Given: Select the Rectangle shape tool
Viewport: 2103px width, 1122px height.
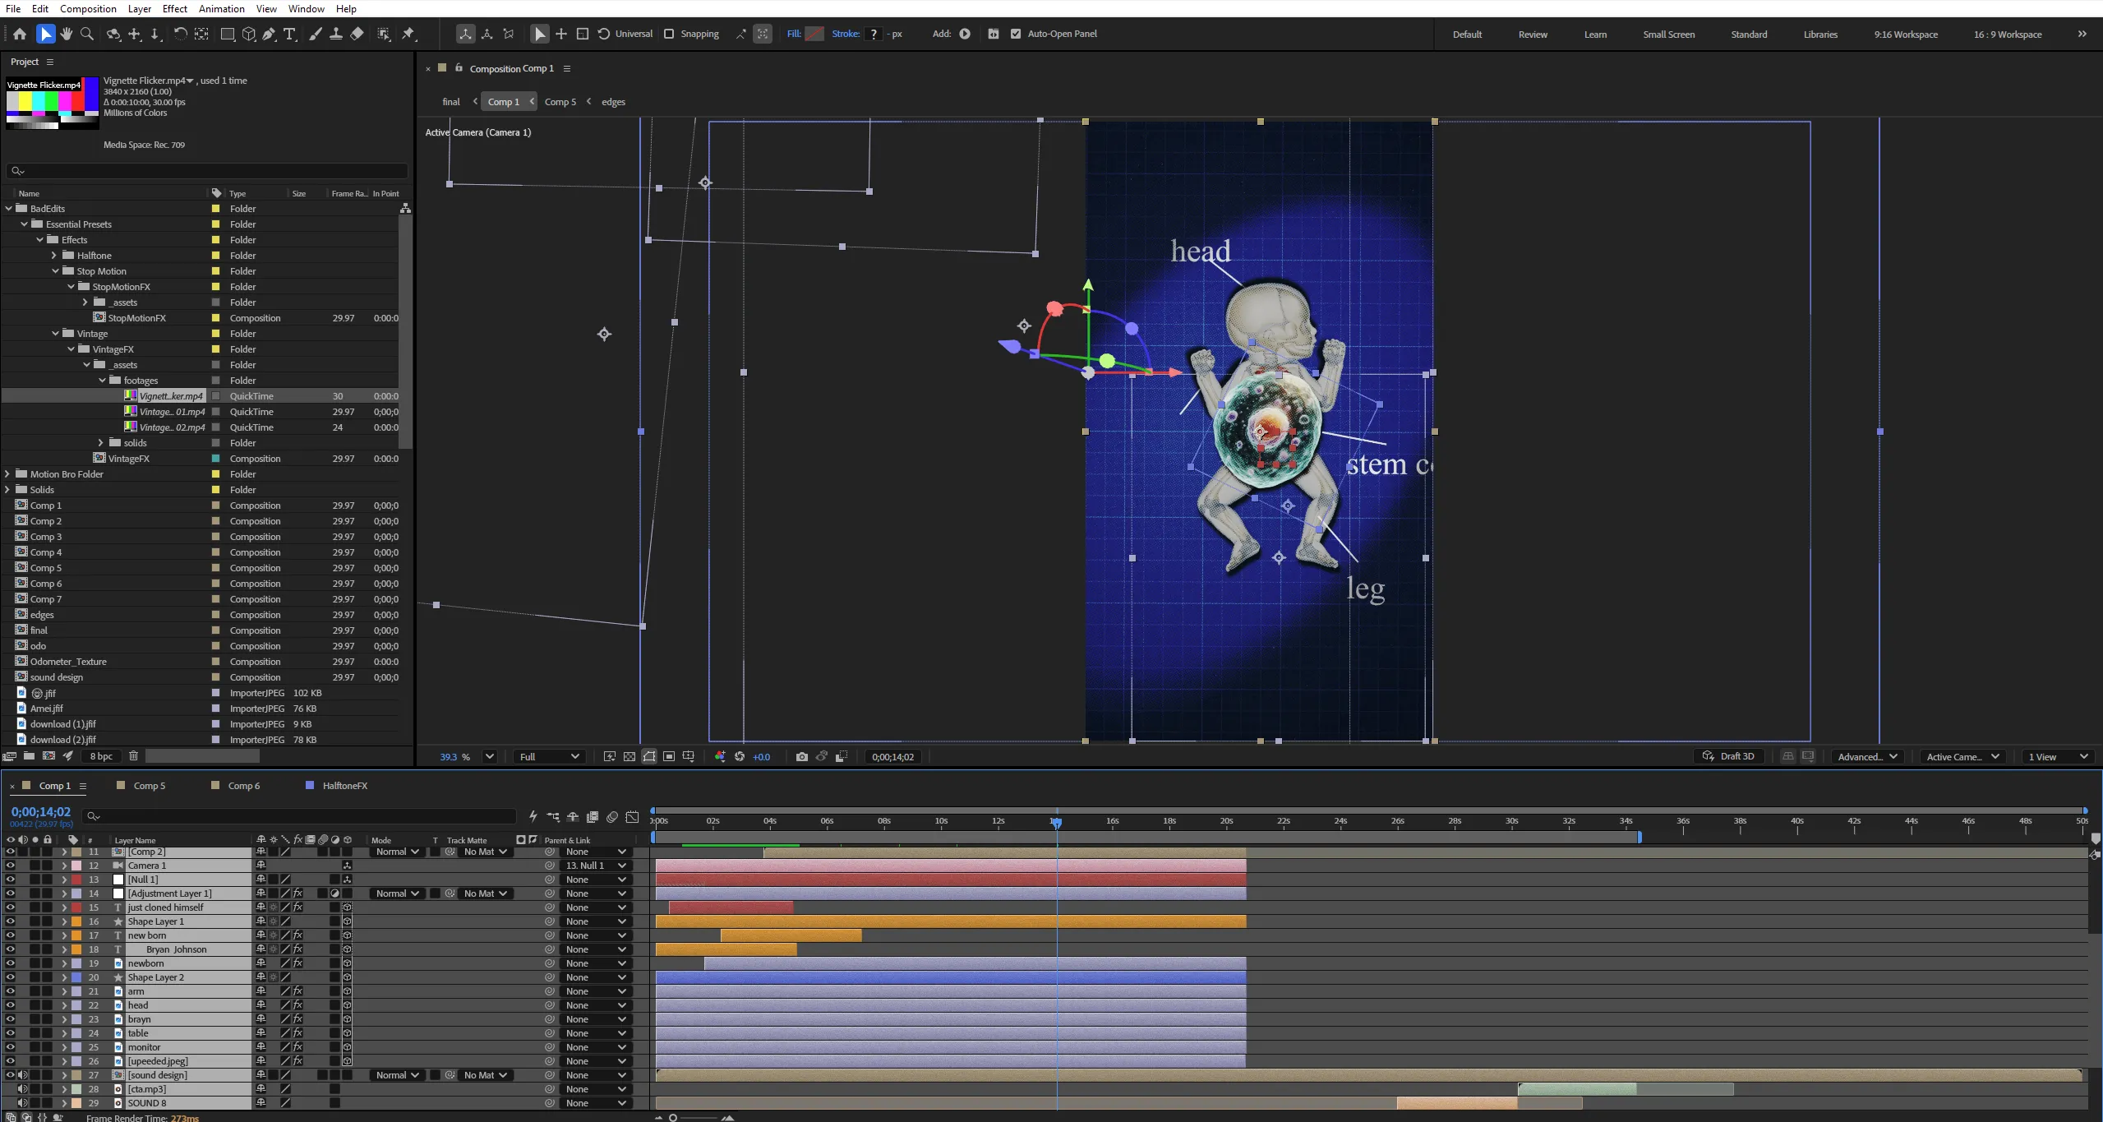Looking at the screenshot, I should point(228,34).
